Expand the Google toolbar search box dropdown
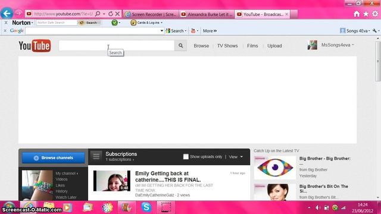381x214 pixels. pyautogui.click(x=162, y=31)
